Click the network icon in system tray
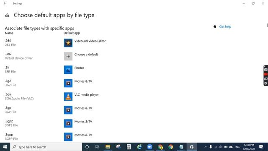 pos(216,147)
